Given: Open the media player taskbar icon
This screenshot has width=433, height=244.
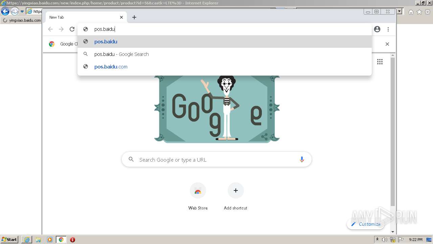Looking at the screenshot, I should (x=50, y=240).
